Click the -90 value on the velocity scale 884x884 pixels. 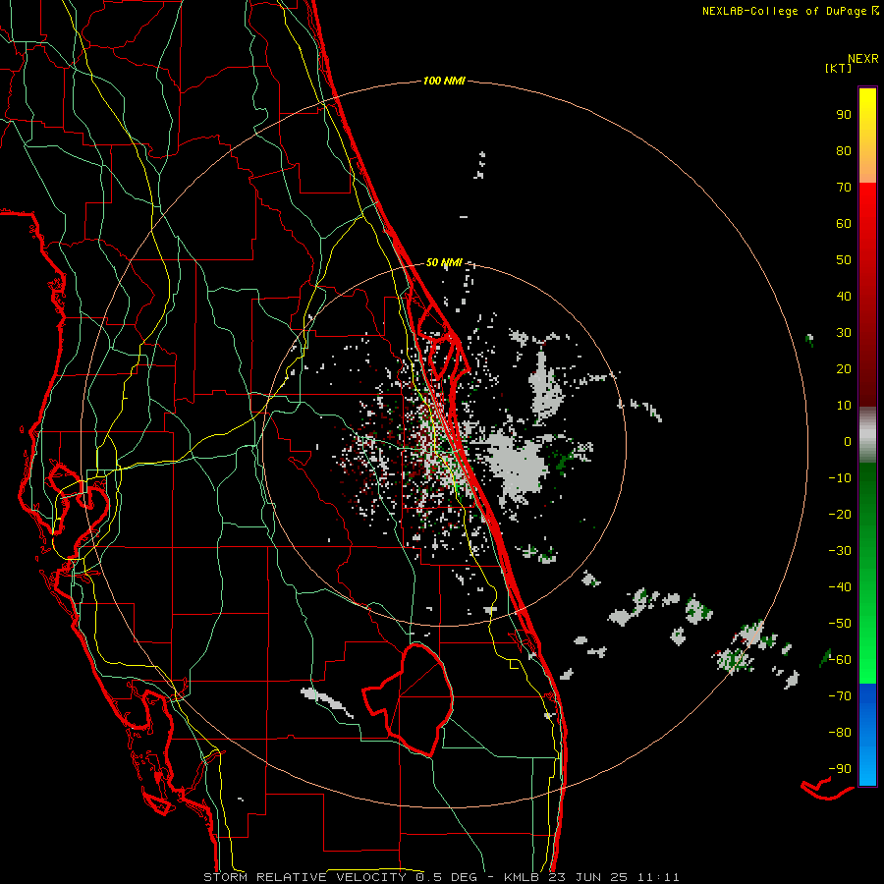coord(840,769)
